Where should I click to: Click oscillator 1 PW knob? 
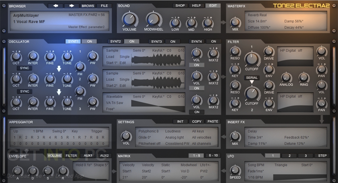point(93,56)
